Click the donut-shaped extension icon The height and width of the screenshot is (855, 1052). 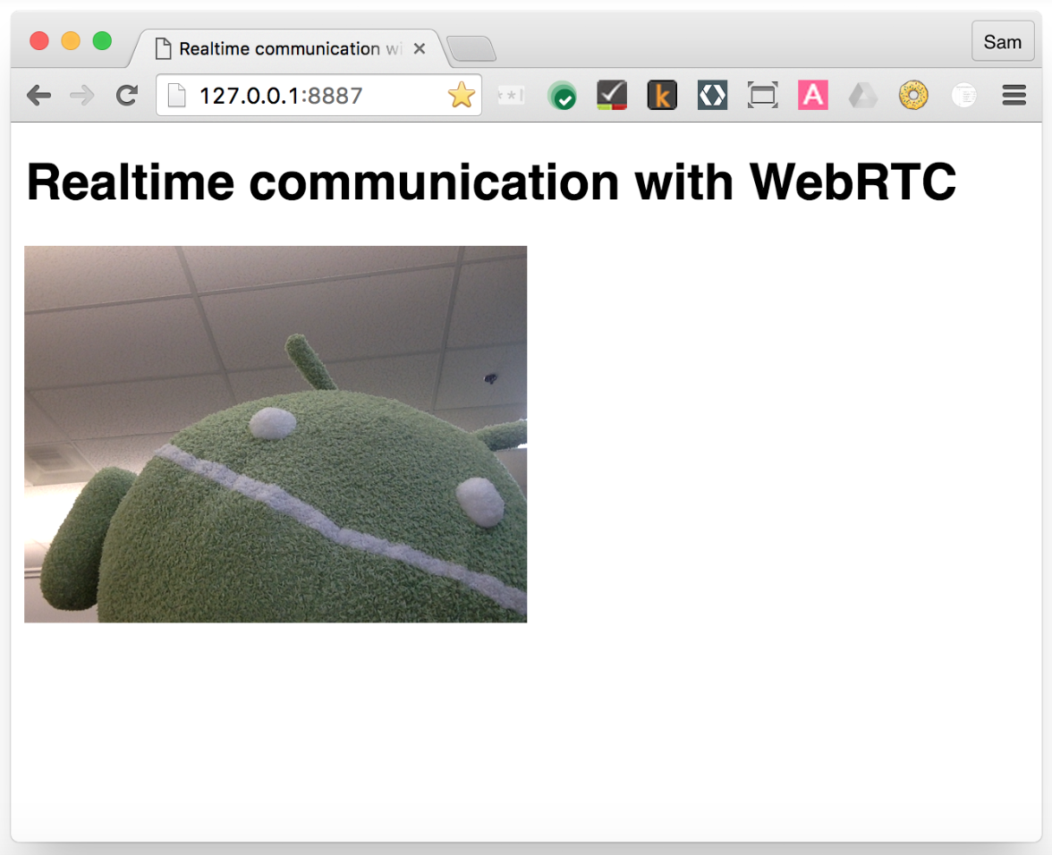pos(913,95)
